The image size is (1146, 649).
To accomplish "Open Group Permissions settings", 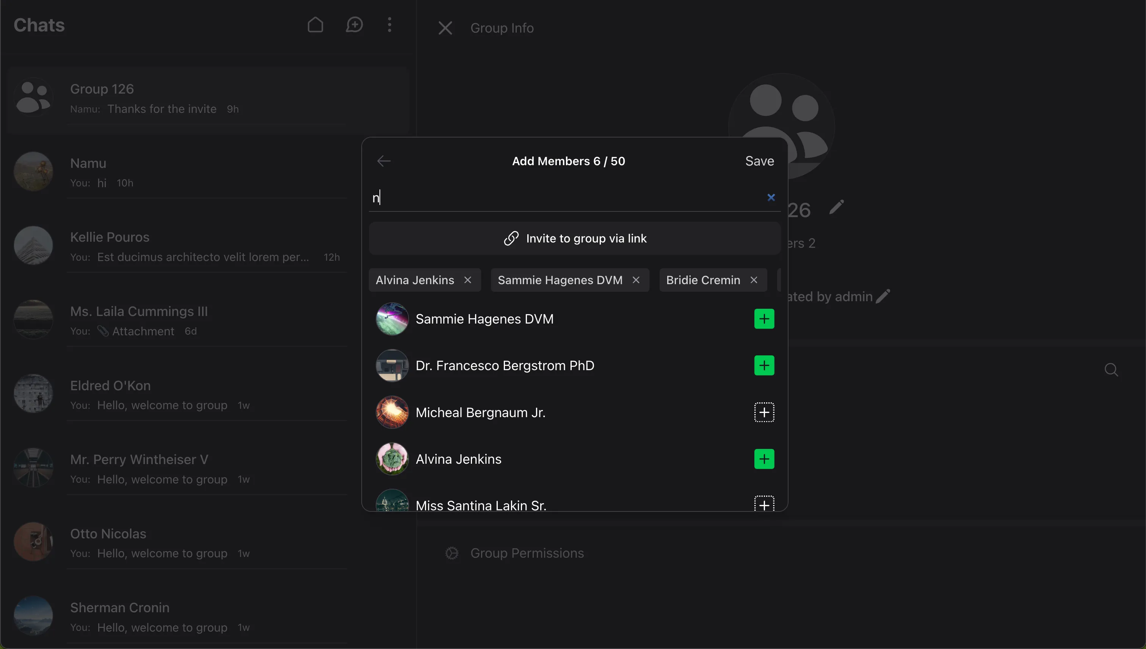I will [x=514, y=553].
